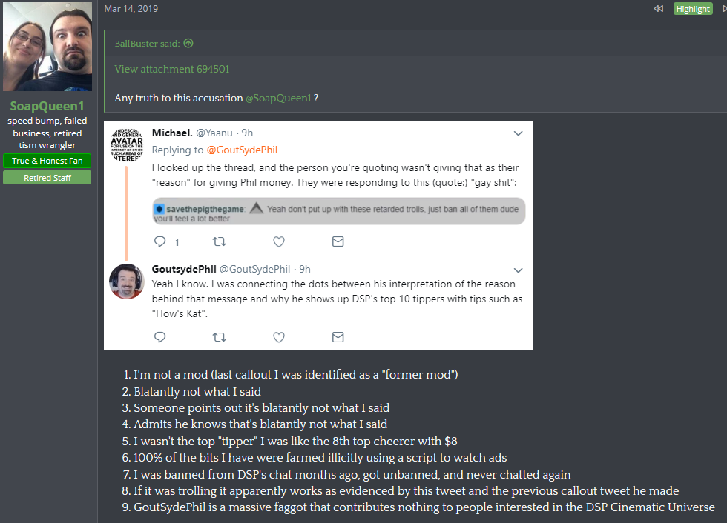Open SoapQueen1's profile from the username

[x=47, y=106]
